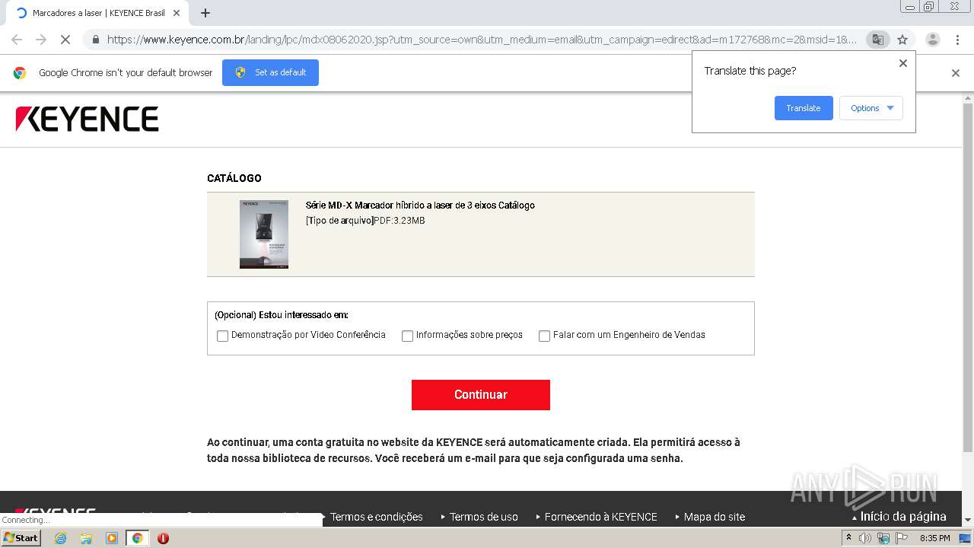Viewport: 974px width, 548px height.
Task: Open Termos e condições link
Action: (x=377, y=517)
